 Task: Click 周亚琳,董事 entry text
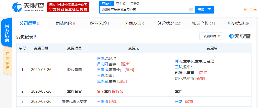pyautogui.click(x=185, y=78)
